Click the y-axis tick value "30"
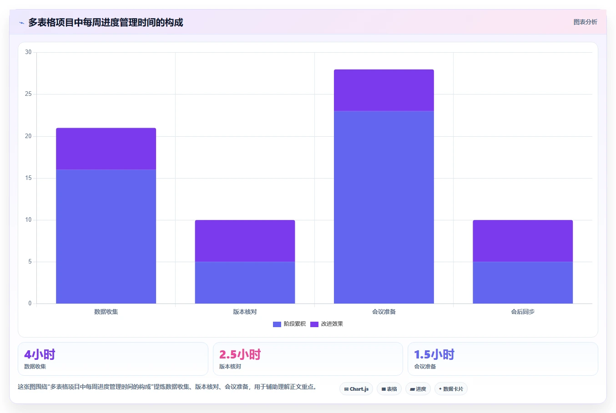This screenshot has width=616, height=413. click(x=28, y=52)
